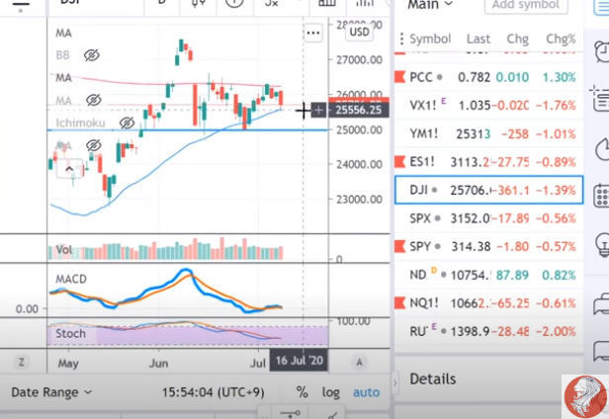Select the top MA indicator label

[x=63, y=33]
